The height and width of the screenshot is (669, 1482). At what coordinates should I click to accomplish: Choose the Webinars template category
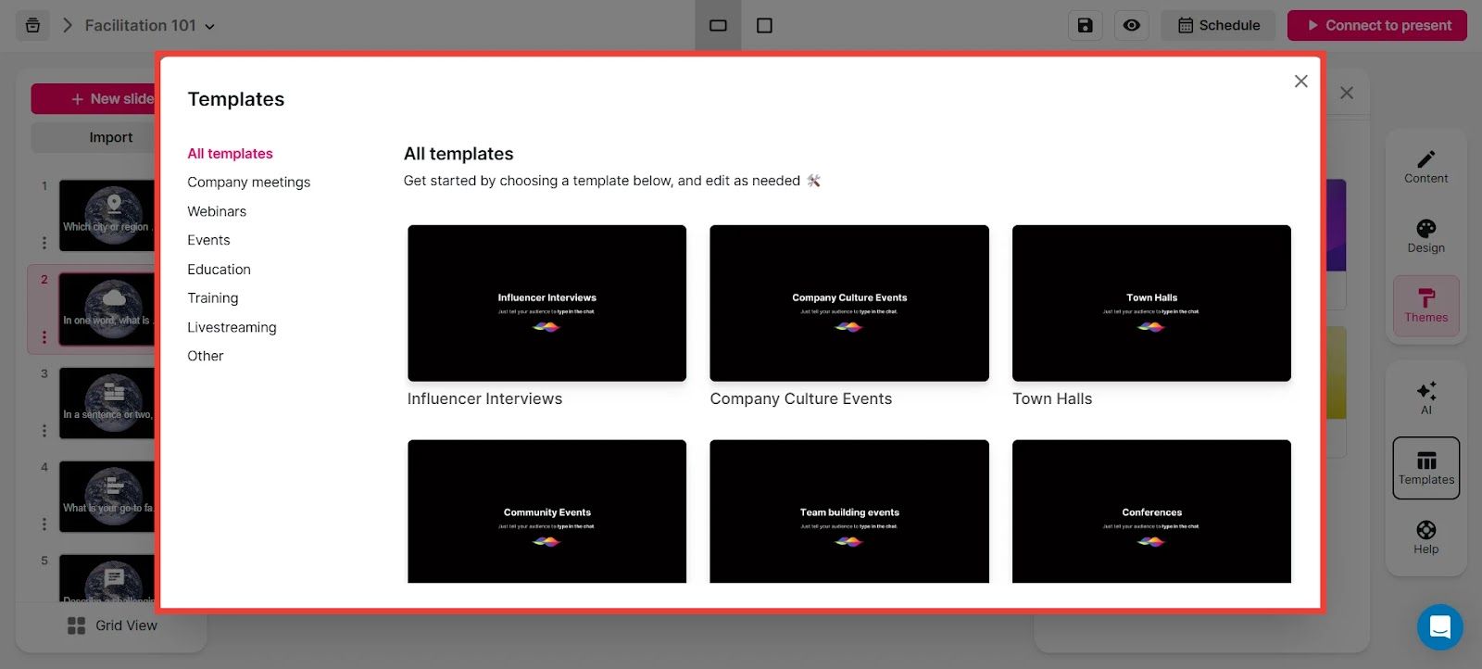(217, 211)
